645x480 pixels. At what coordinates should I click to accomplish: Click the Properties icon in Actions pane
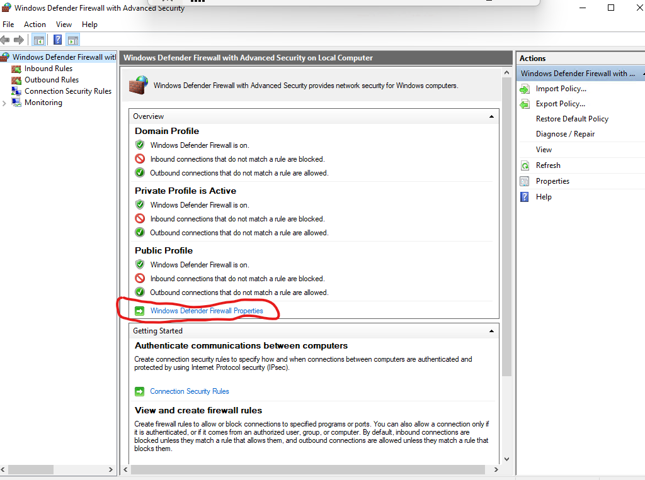point(525,181)
